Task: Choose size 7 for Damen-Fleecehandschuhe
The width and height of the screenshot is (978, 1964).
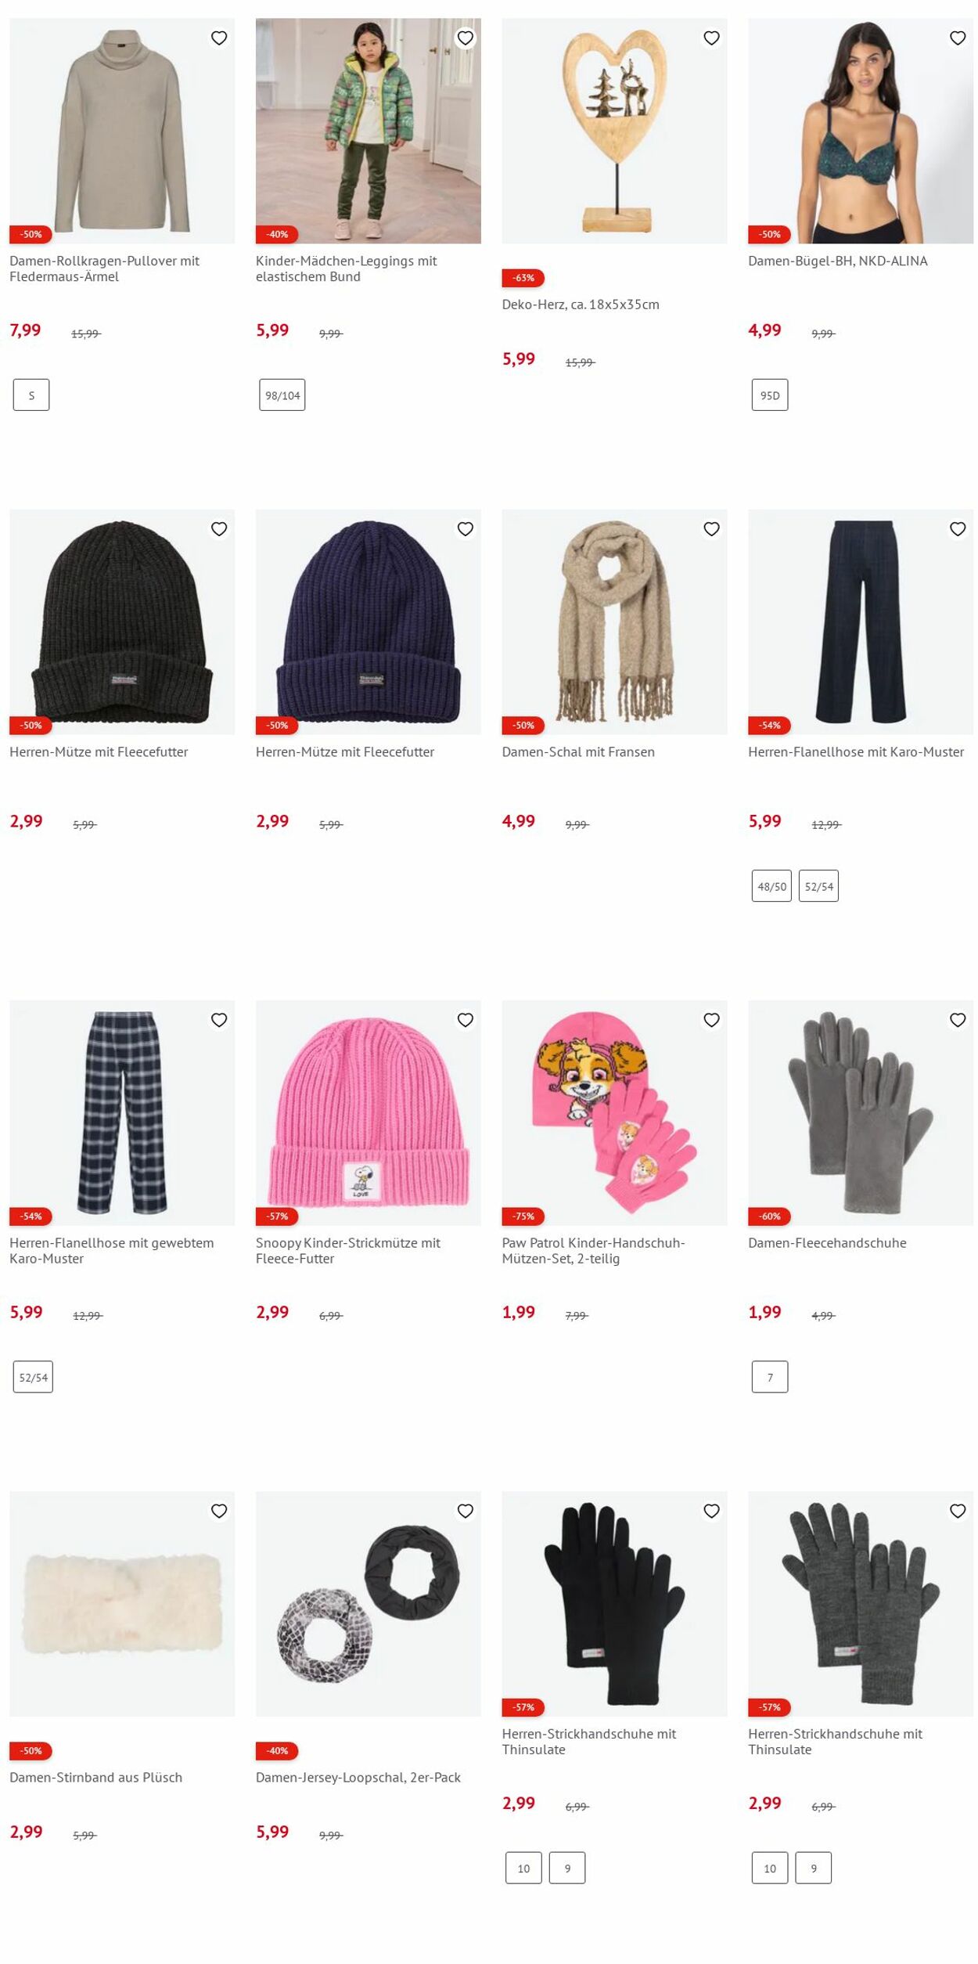Action: pos(770,1377)
